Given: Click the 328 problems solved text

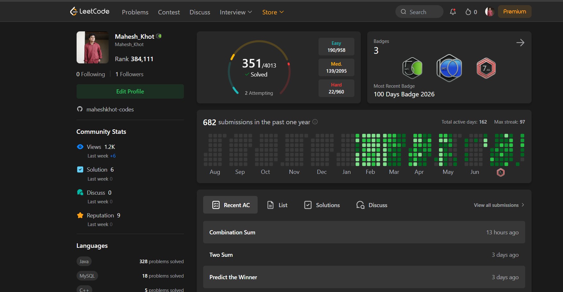Looking at the screenshot, I should click(x=161, y=261).
